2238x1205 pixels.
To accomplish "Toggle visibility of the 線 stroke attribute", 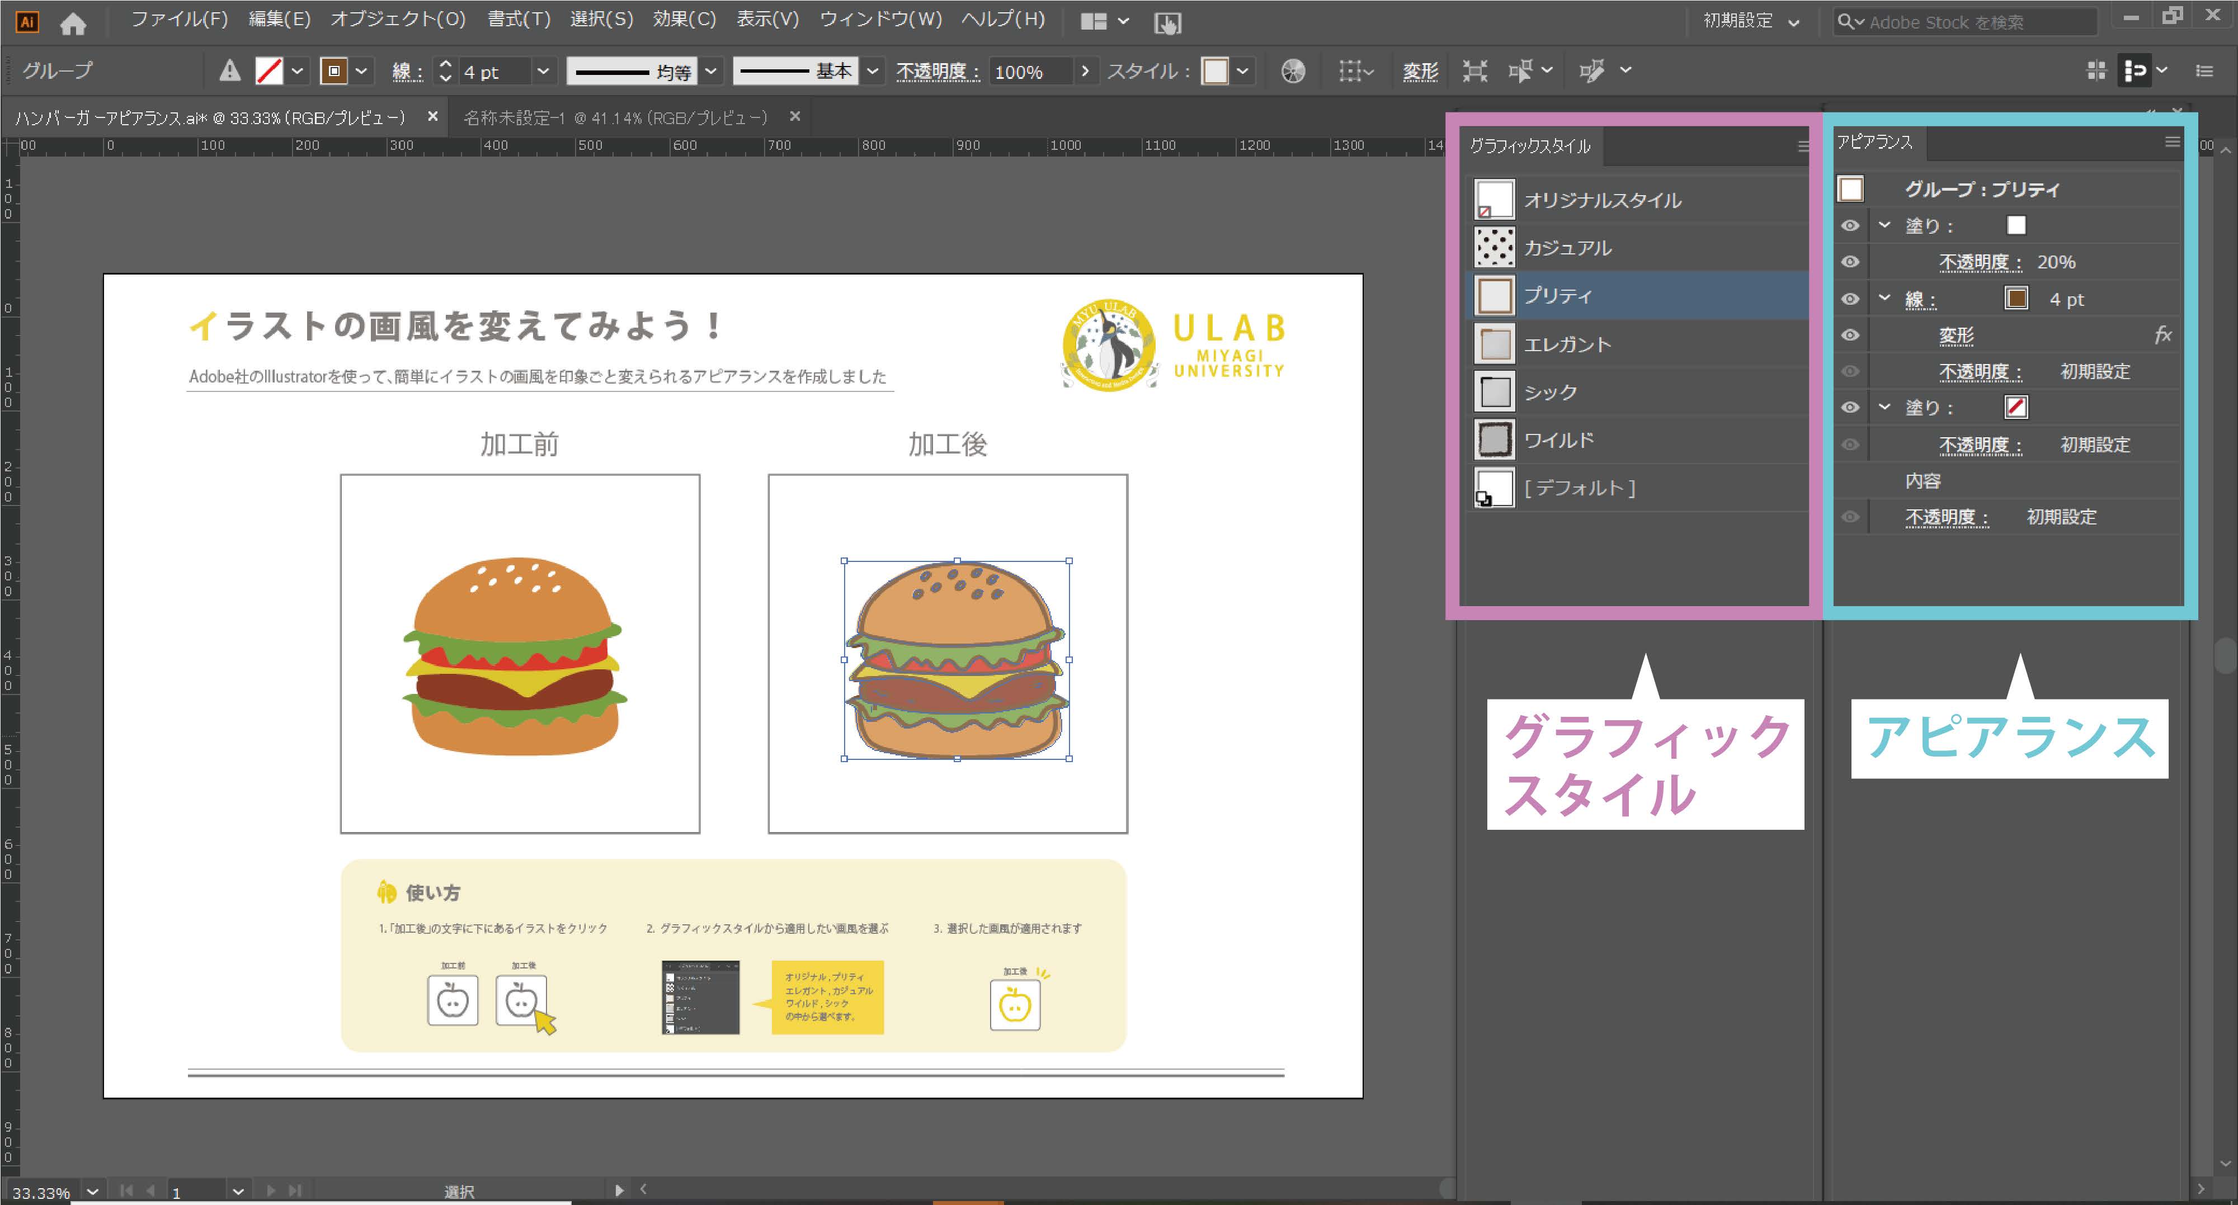I will pos(1850,300).
